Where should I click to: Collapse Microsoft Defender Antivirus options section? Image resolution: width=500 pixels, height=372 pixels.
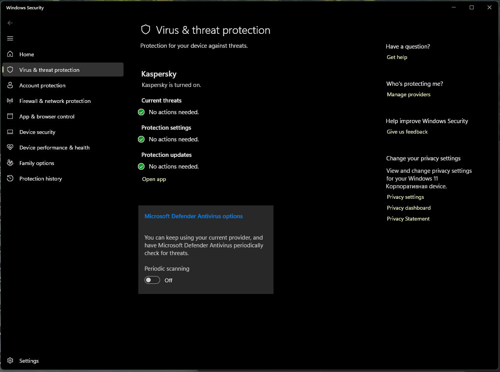coord(193,216)
